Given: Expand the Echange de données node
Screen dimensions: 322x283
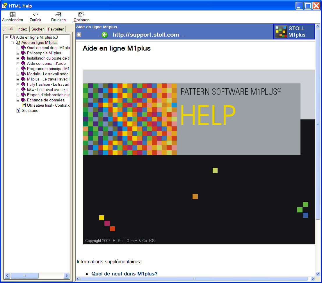Looking at the screenshot, I should pos(18,100).
